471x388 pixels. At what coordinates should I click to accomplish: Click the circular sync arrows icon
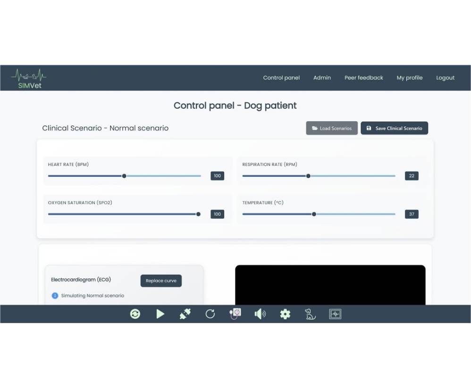pos(135,314)
